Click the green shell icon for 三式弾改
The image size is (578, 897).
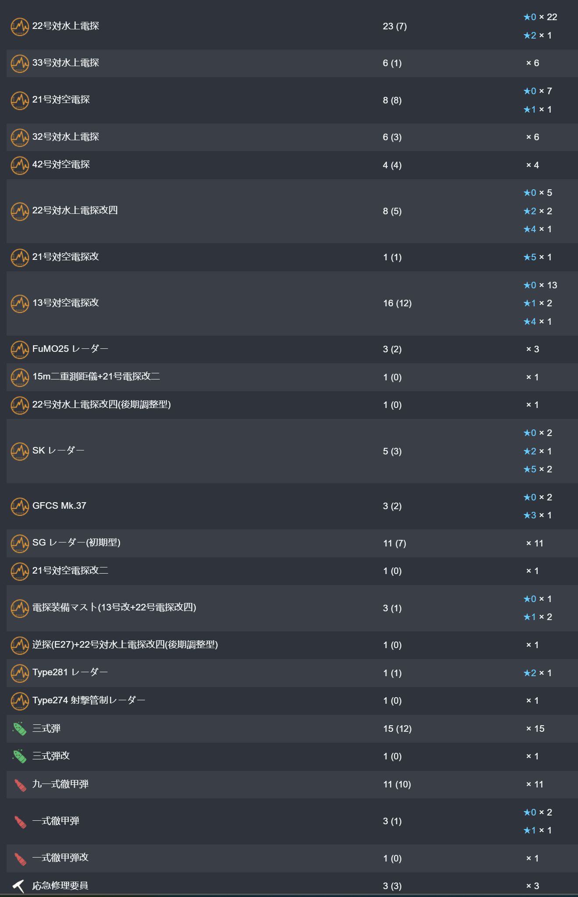coord(20,756)
